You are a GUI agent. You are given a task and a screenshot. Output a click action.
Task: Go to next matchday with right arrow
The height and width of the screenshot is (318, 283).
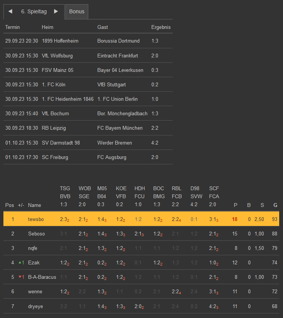point(56,11)
